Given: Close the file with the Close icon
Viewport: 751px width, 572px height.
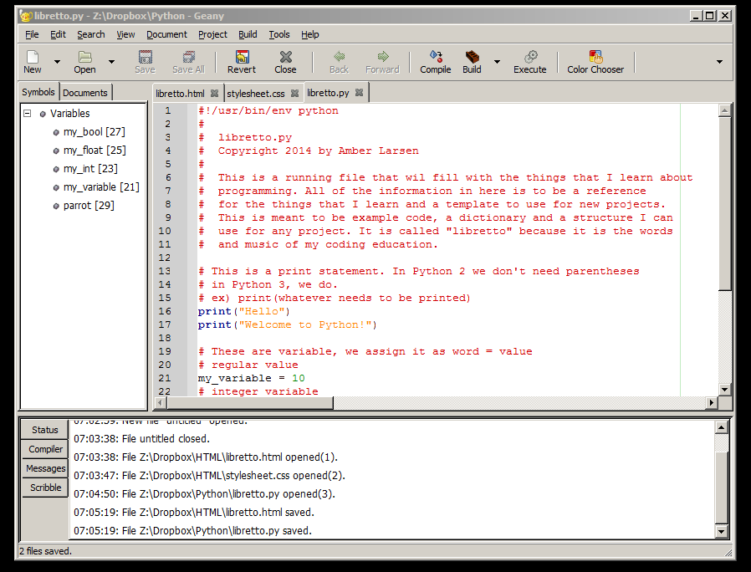Looking at the screenshot, I should coord(285,62).
